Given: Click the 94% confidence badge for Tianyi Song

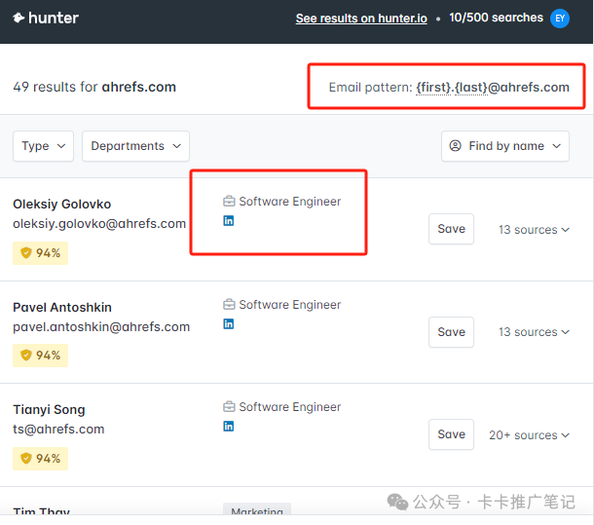Looking at the screenshot, I should coord(41,459).
